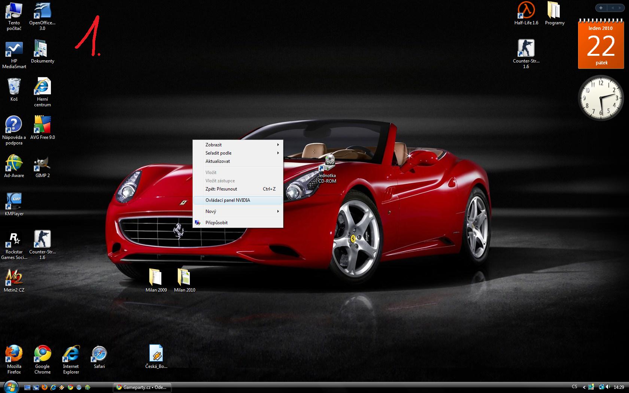Open Ovládací panel NVIDIA from the context menu
This screenshot has height=393, width=629.
[x=238, y=200]
